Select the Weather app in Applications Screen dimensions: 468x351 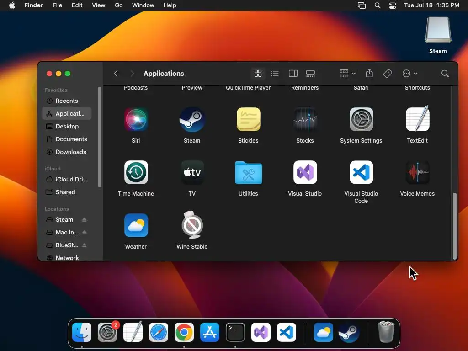(x=136, y=225)
